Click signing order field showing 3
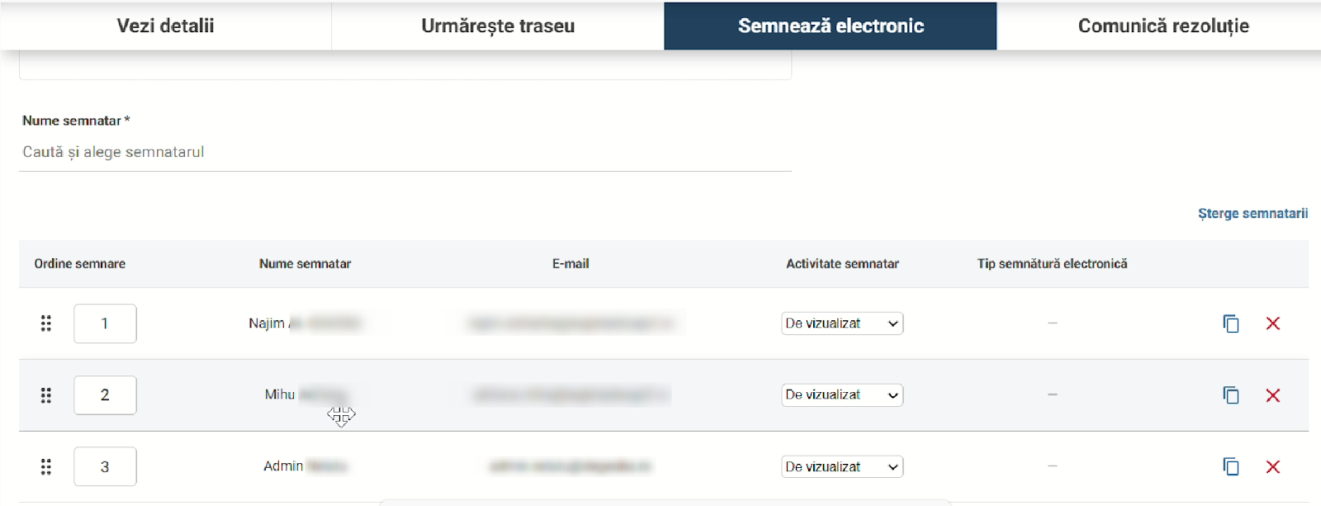 coord(105,467)
